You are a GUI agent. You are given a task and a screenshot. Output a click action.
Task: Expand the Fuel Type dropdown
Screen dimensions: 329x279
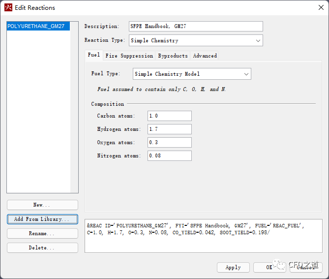[x=192, y=74]
